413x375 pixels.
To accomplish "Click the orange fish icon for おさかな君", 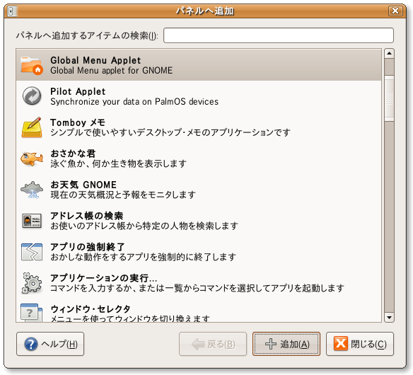I will click(32, 158).
